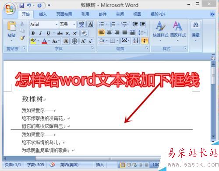Open the 五号 font size dropdown

(74, 24)
